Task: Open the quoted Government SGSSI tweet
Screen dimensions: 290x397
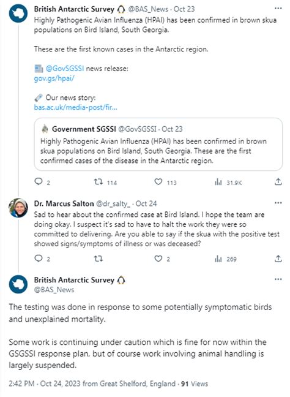Action: pos(158,145)
